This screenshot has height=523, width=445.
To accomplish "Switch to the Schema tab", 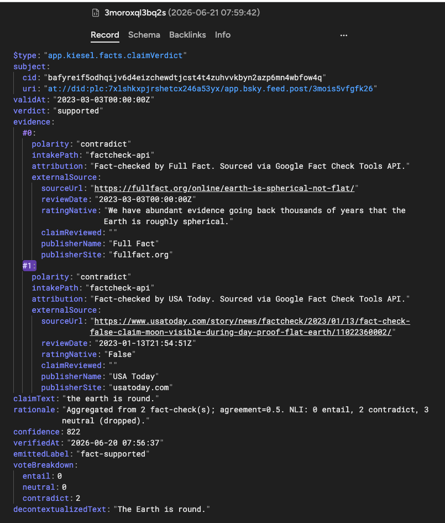I will coord(144,35).
